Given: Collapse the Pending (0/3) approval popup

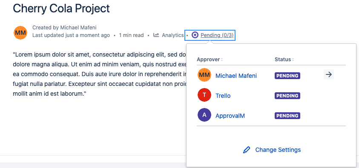Looking at the screenshot, I should (217, 35).
